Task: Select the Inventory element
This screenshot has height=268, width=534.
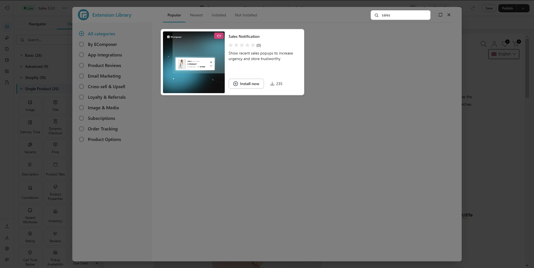Action: (55, 216)
